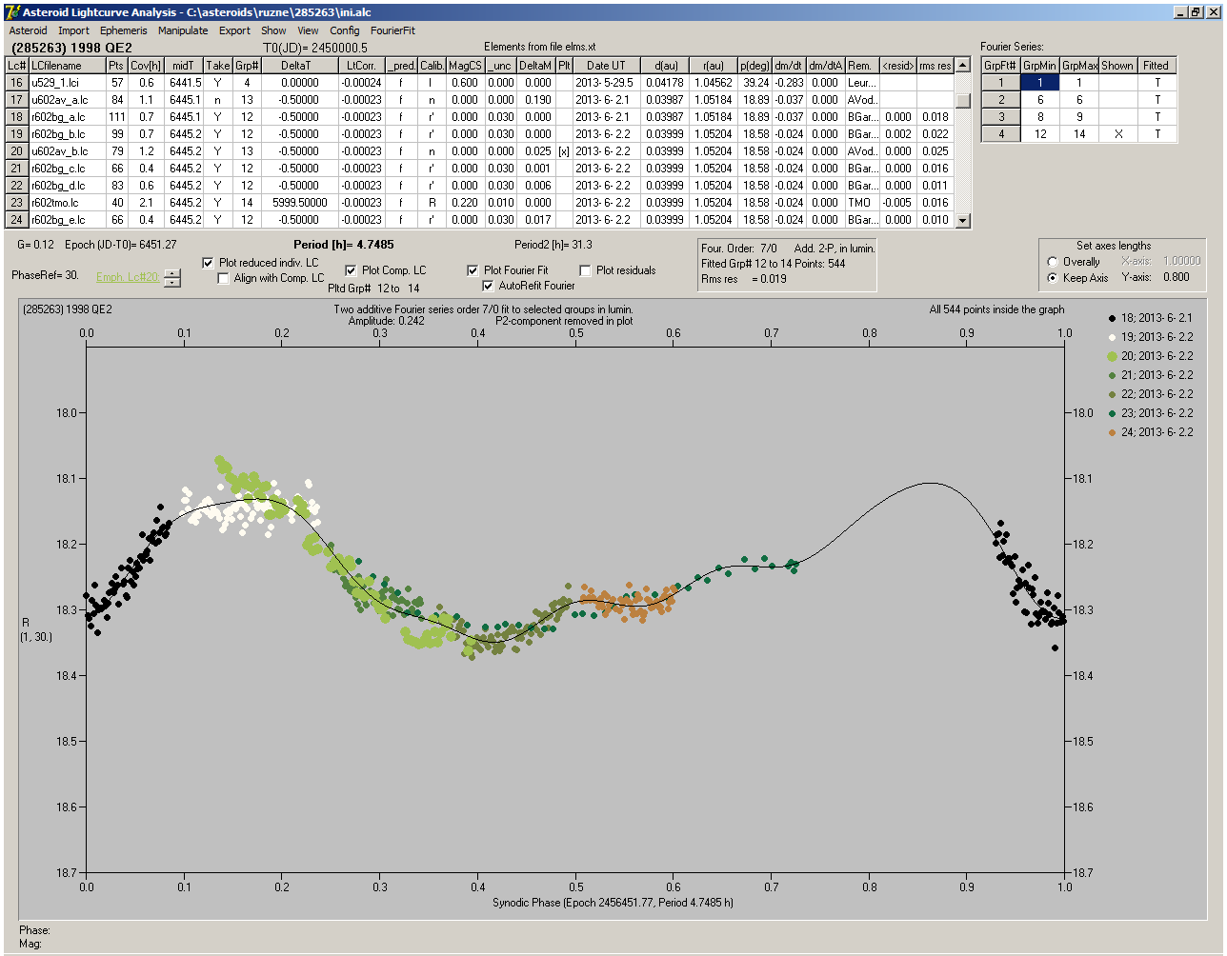Image resolution: width=1227 pixels, height=956 pixels.
Task: Click Fourier Series group row 1 button
Action: [x=1001, y=83]
